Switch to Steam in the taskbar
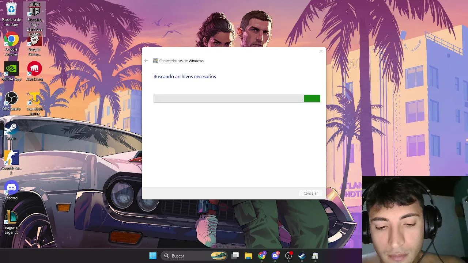468x263 pixels. pyautogui.click(x=302, y=256)
